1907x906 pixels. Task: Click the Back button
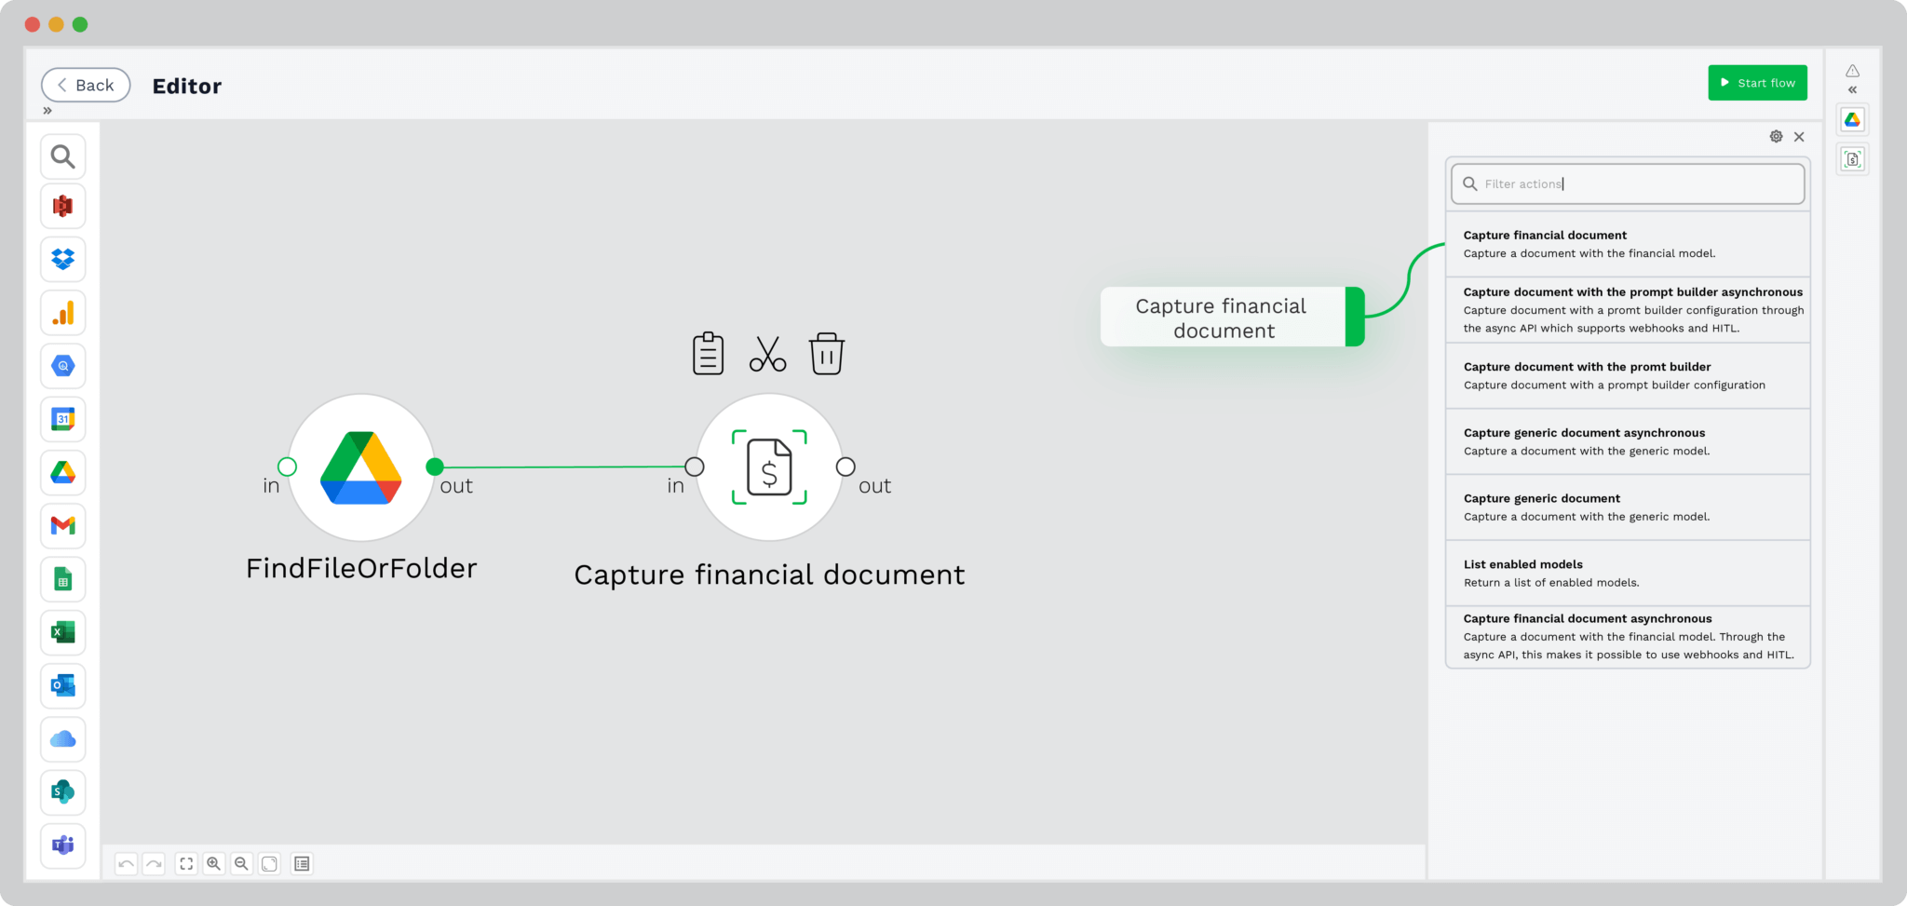pos(85,84)
